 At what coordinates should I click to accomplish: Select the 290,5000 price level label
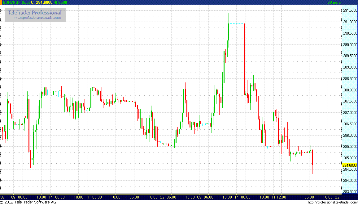[x=350, y=33]
